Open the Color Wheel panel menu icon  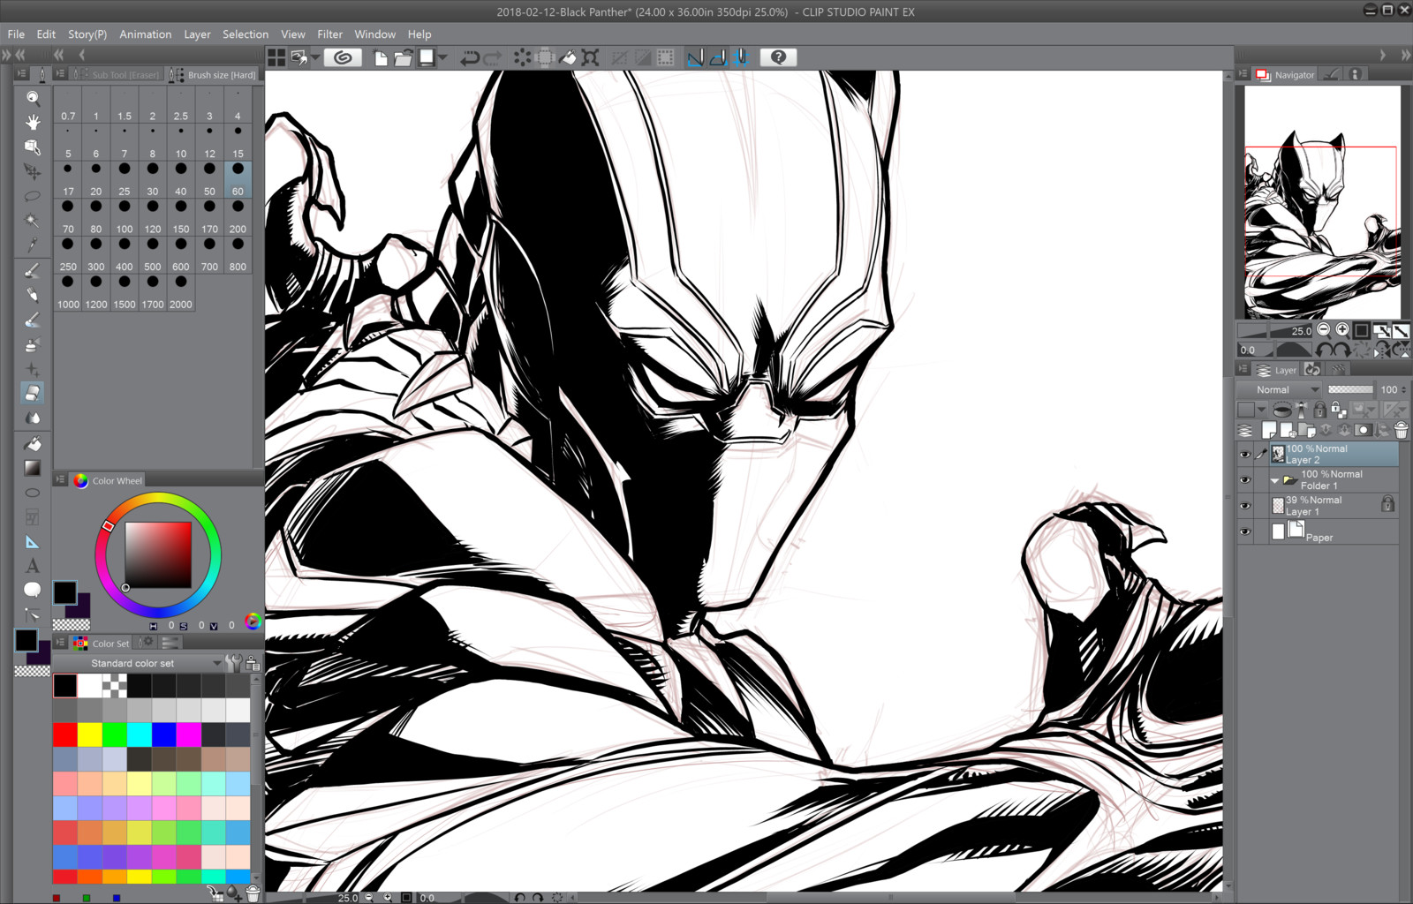pos(60,480)
